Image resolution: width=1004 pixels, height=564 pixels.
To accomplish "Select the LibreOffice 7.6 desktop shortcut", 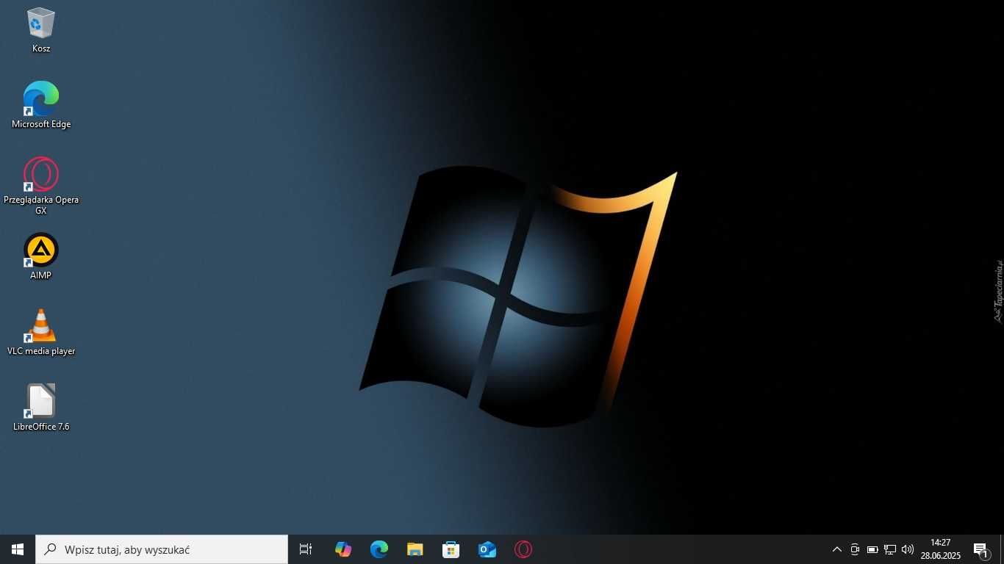I will (41, 408).
